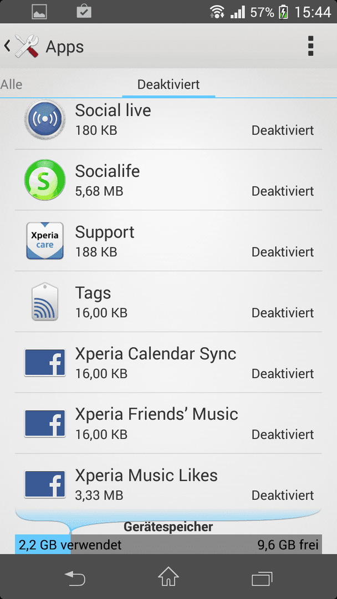Screen dimensions: 337x599
Task: Tap Facebook icon for Xperia Music Likes
Action: (45, 484)
